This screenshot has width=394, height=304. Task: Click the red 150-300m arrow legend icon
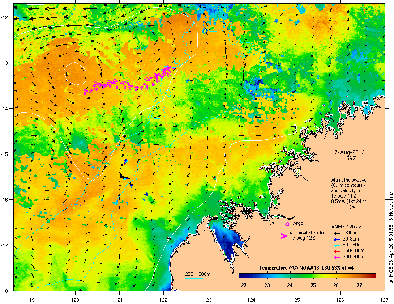click(x=337, y=251)
